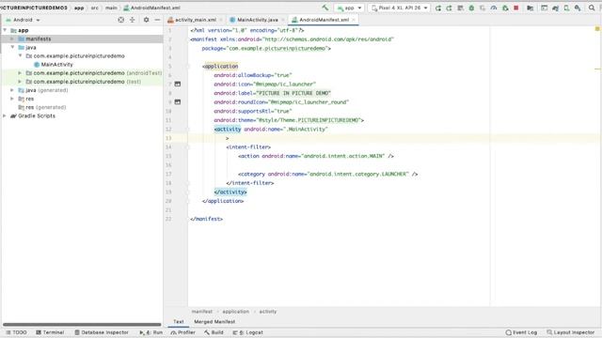Click the src breadcrumb in the navigation bar
The image size is (602, 338).
[94, 8]
